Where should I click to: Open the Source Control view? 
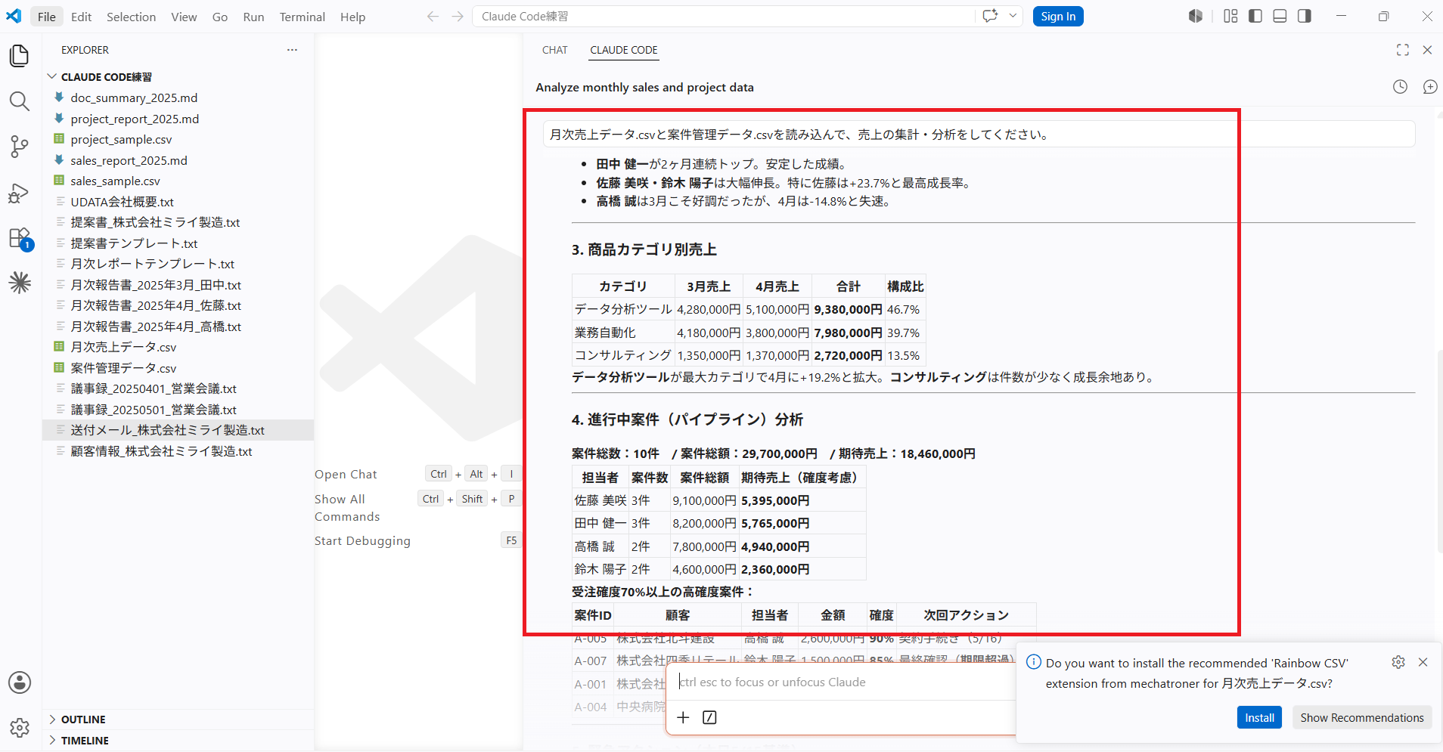(x=20, y=147)
